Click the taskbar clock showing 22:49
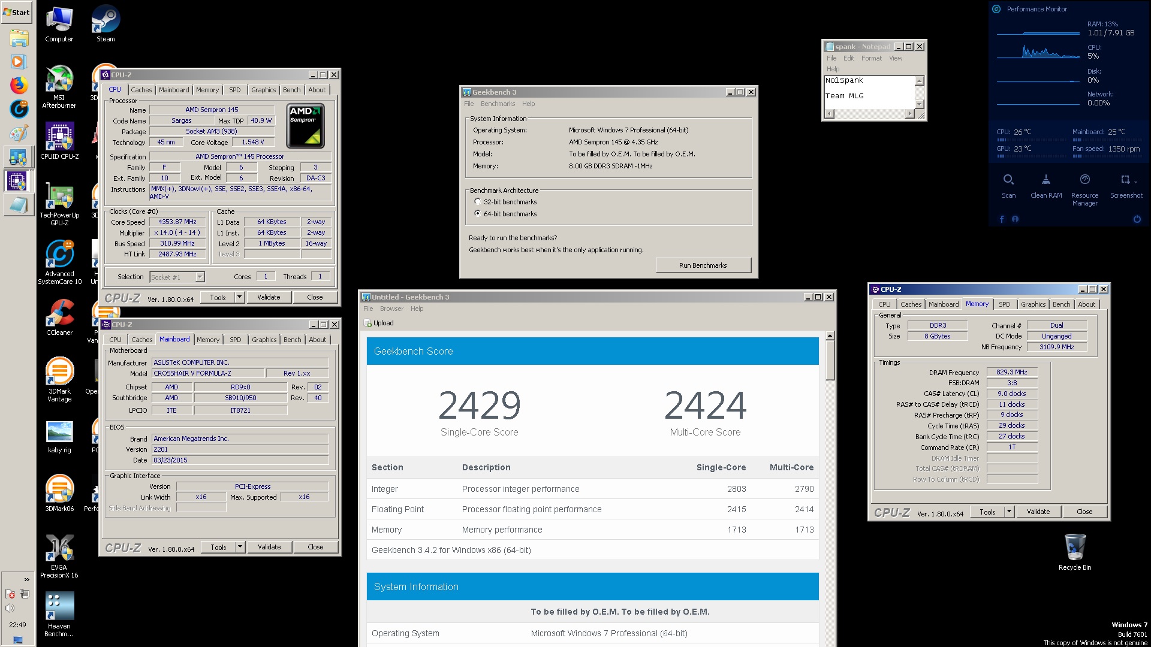This screenshot has height=647, width=1151. click(x=17, y=625)
